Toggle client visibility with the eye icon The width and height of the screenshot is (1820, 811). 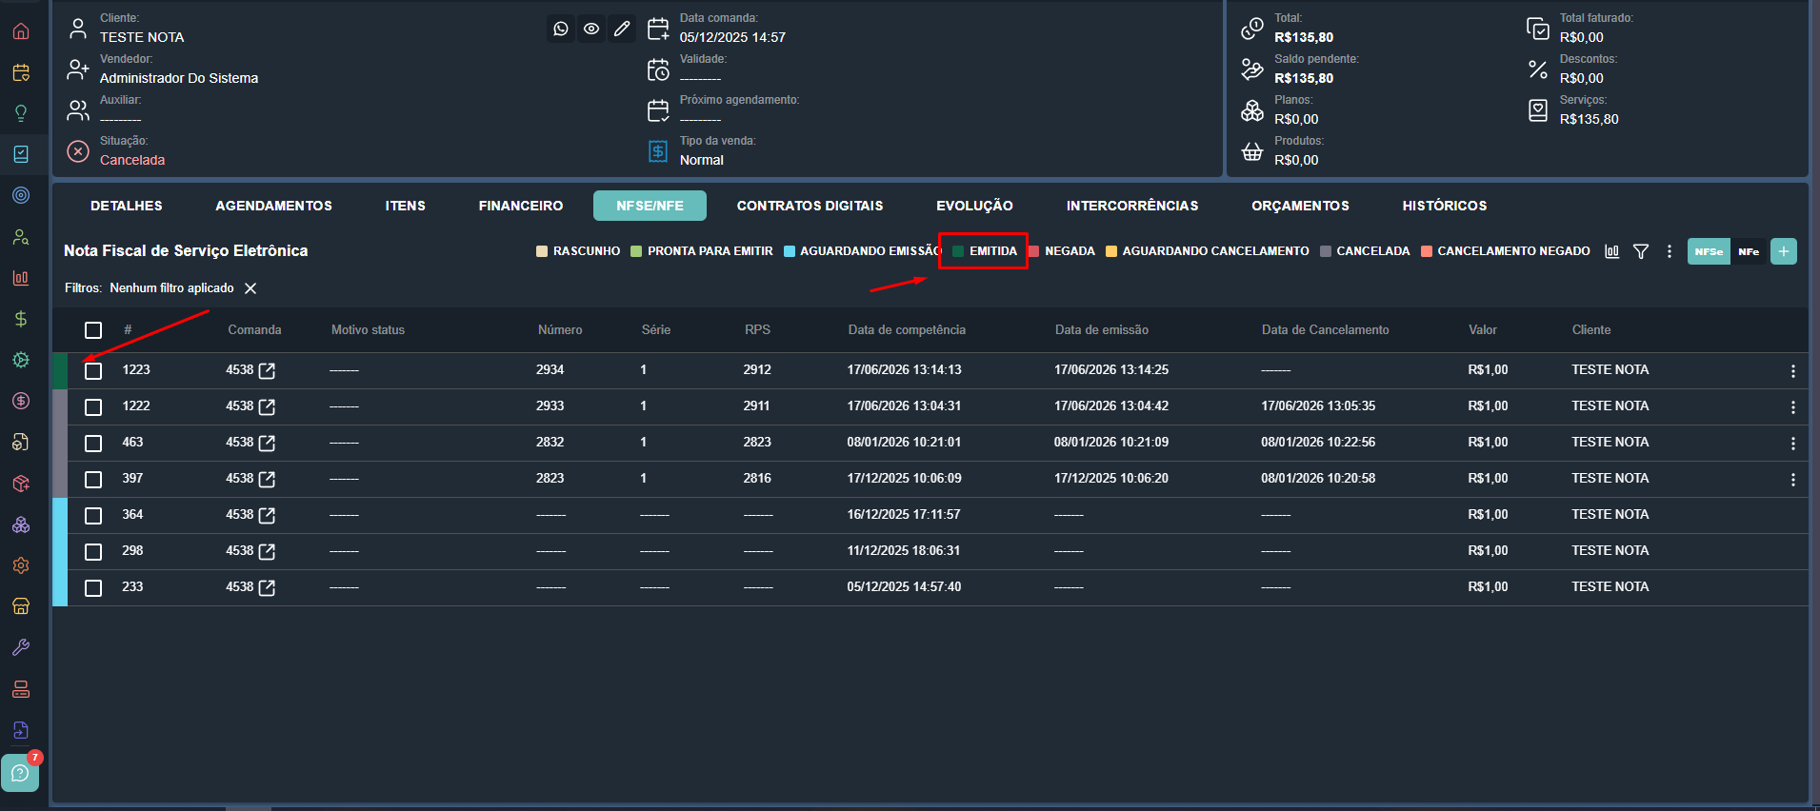pyautogui.click(x=591, y=29)
